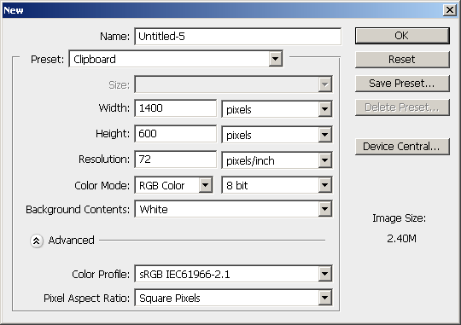461x325 pixels.
Task: Focus the Height value field
Action: (176, 134)
